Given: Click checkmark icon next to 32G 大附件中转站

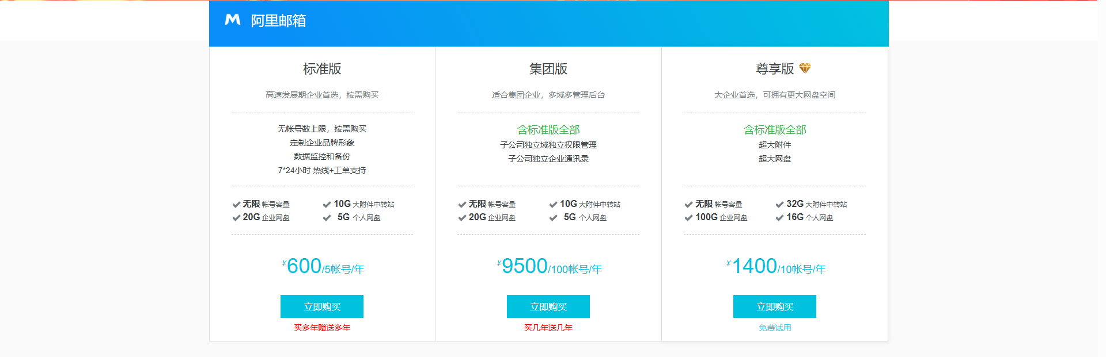Looking at the screenshot, I should pyautogui.click(x=779, y=205).
